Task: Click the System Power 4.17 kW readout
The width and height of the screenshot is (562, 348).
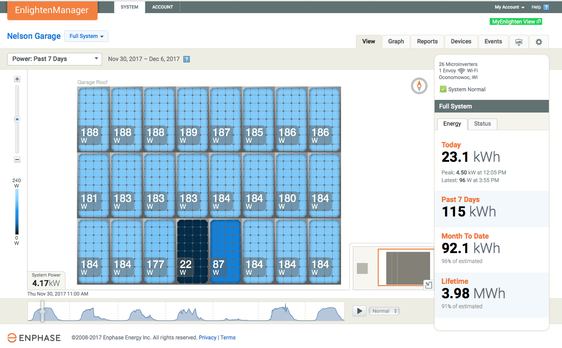Action: point(46,281)
